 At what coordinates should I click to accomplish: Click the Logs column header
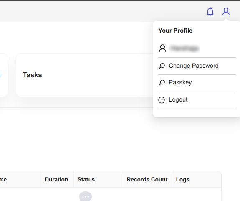click(x=182, y=179)
